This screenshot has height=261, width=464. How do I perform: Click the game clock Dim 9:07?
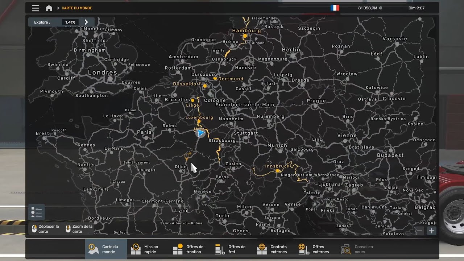(417, 8)
